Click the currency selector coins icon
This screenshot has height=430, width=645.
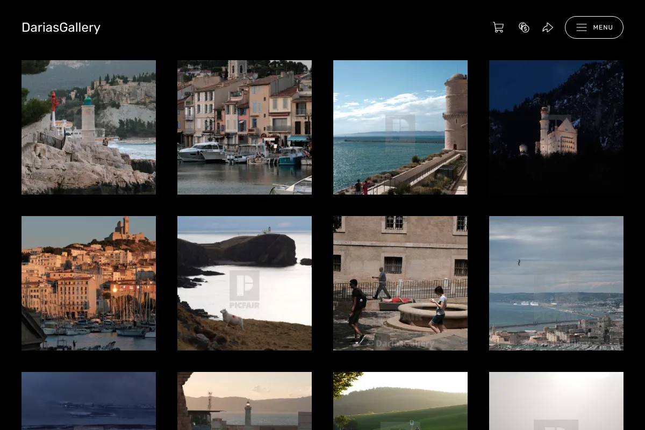524,27
